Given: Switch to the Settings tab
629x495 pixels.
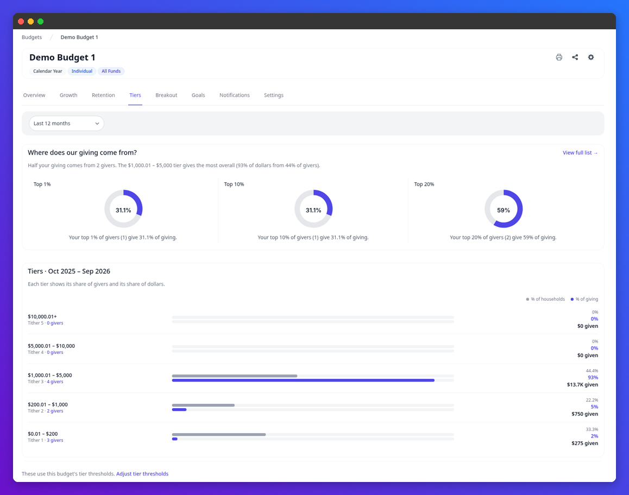Looking at the screenshot, I should (x=274, y=96).
